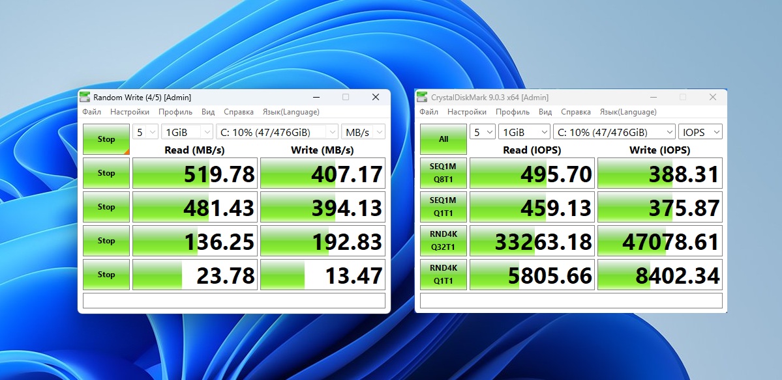Click the 23.78 read result
782x380 pixels.
pyautogui.click(x=195, y=275)
